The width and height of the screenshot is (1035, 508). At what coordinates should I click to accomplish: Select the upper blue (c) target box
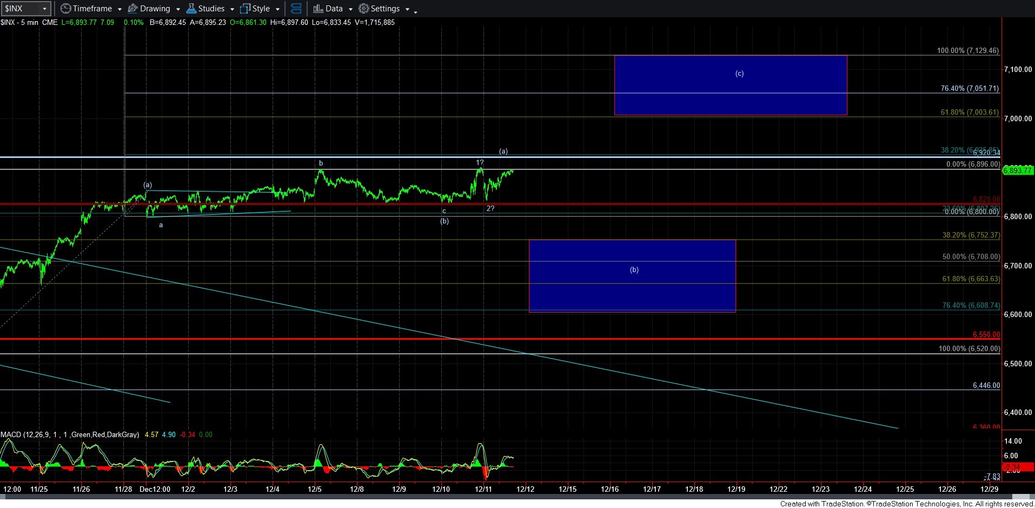coord(730,85)
